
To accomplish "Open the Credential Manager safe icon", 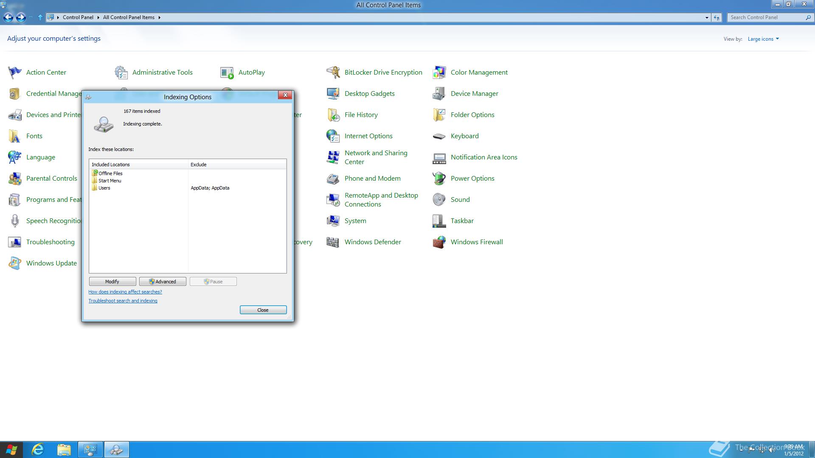I will pyautogui.click(x=15, y=94).
